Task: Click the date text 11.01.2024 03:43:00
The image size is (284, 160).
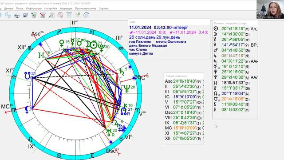Action: pyautogui.click(x=150, y=28)
